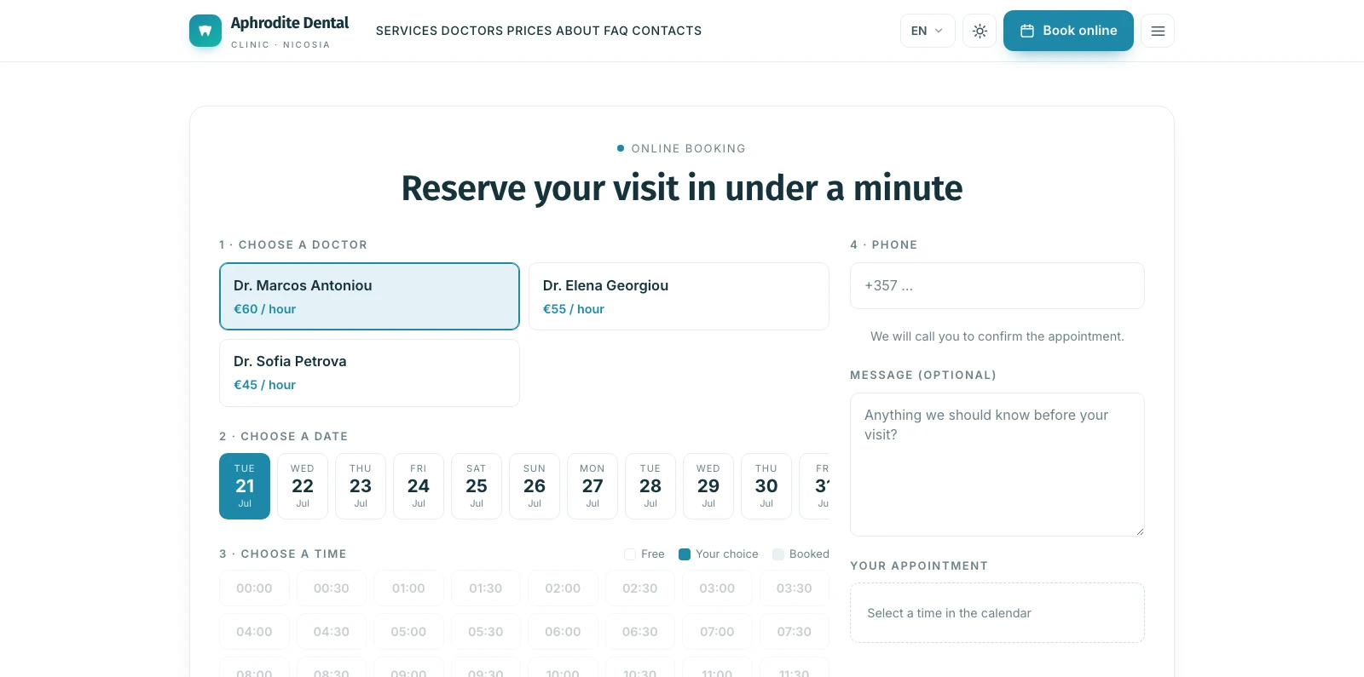Open the SERVICES nav item

tap(407, 31)
